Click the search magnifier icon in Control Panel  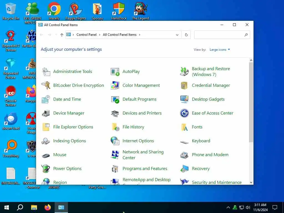[x=246, y=35]
